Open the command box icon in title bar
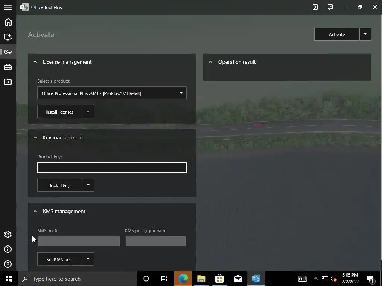 (315, 7)
